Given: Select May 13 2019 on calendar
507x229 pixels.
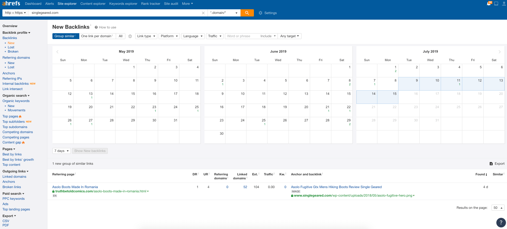Looking at the screenshot, I should coord(84,97).
